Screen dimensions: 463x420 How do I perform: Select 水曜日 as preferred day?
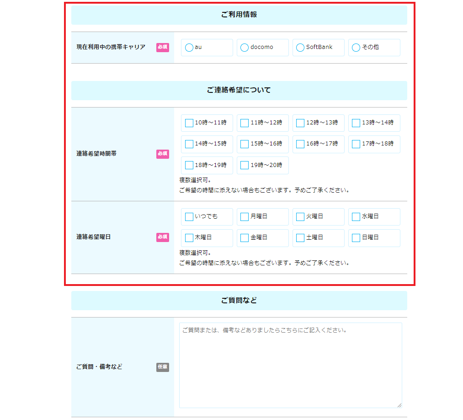coord(356,217)
